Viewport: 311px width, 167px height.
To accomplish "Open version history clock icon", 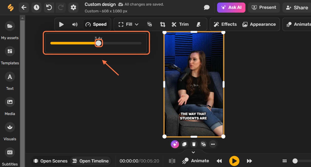I will pyautogui.click(x=36, y=8).
